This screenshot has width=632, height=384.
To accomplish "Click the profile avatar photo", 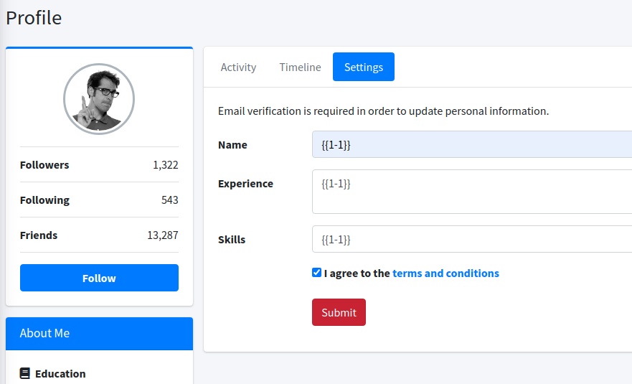I will (x=99, y=99).
